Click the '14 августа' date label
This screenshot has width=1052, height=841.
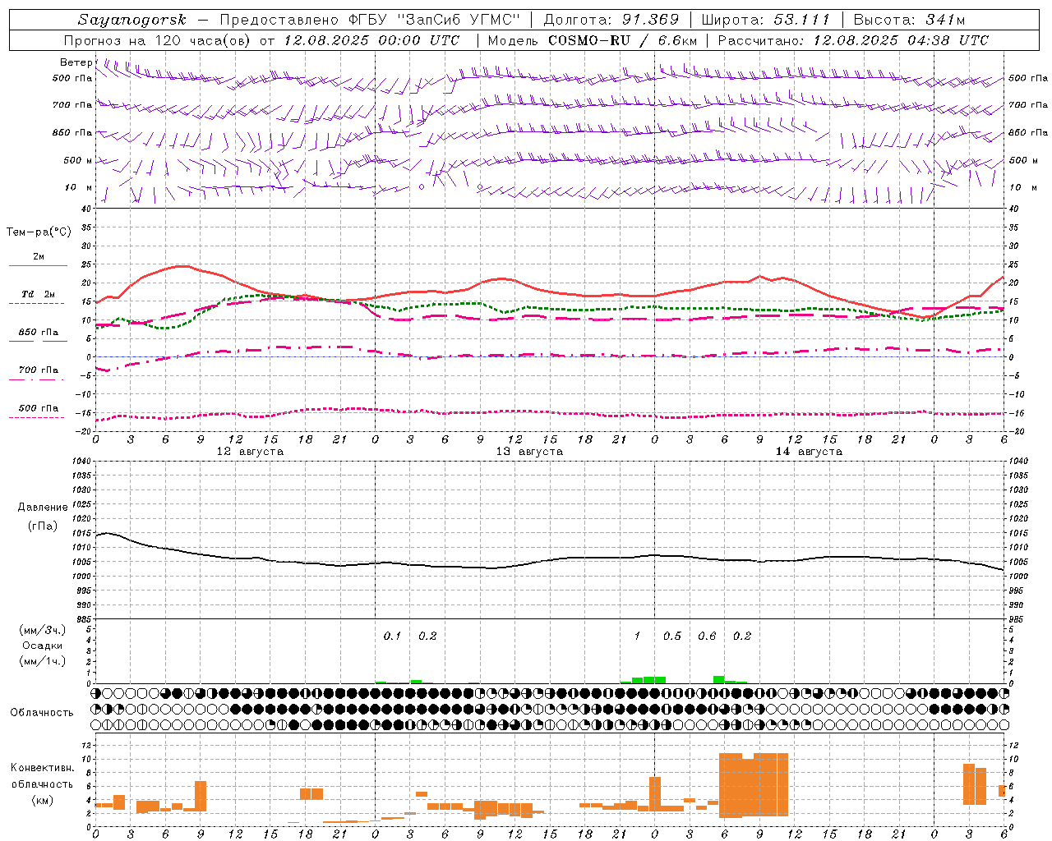click(809, 452)
